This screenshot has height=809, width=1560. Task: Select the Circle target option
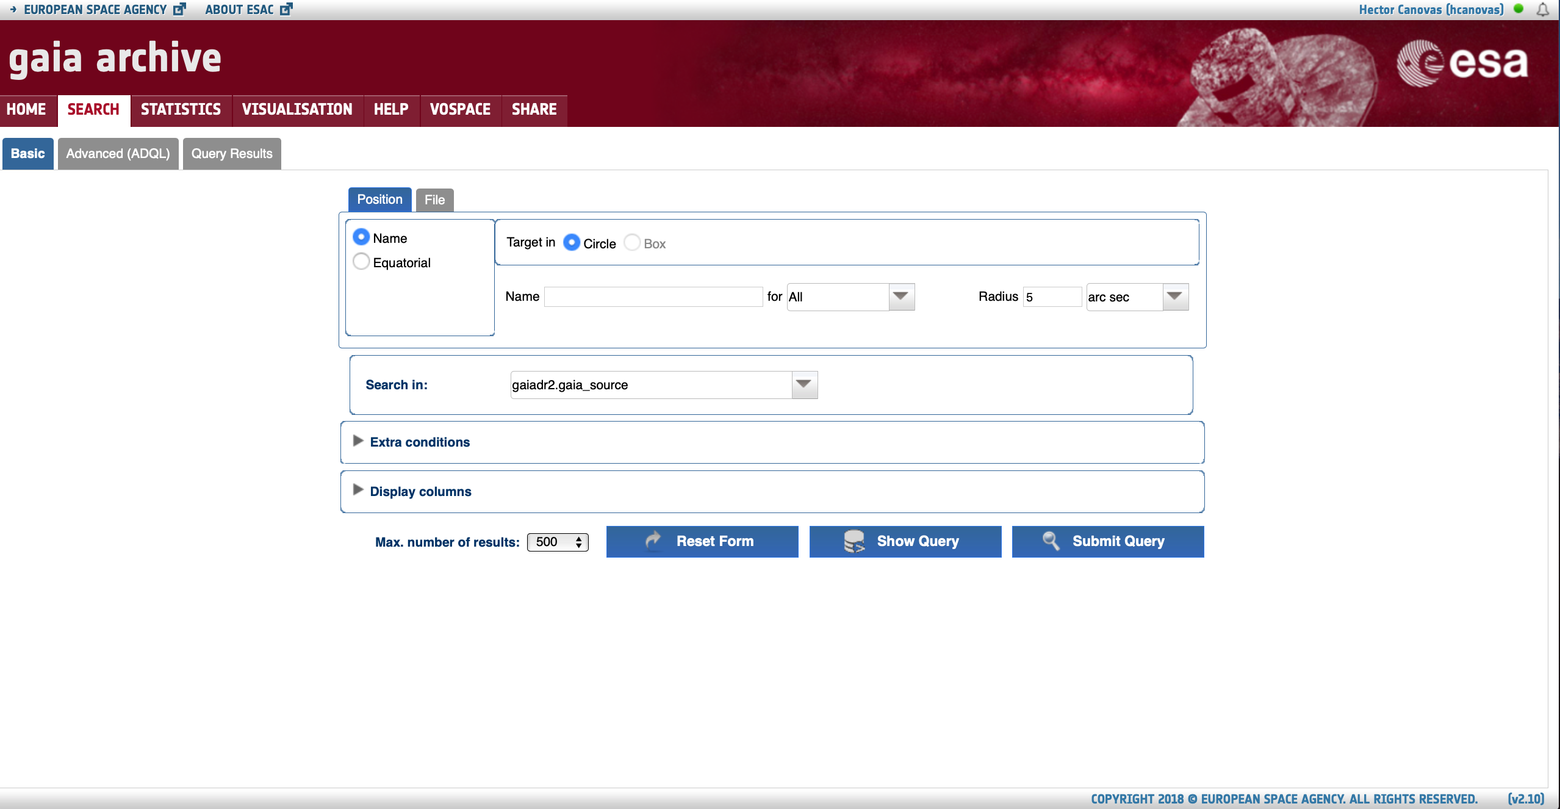coord(572,242)
